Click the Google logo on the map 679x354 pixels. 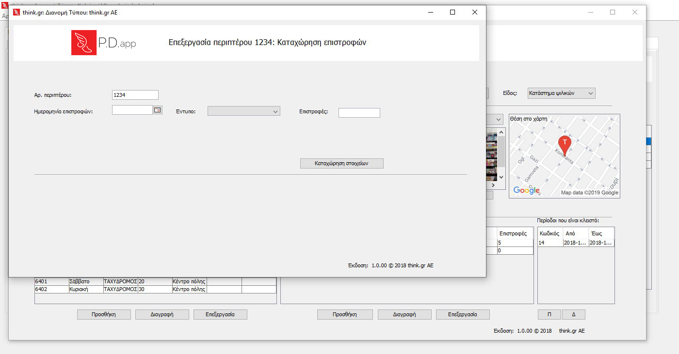[526, 191]
